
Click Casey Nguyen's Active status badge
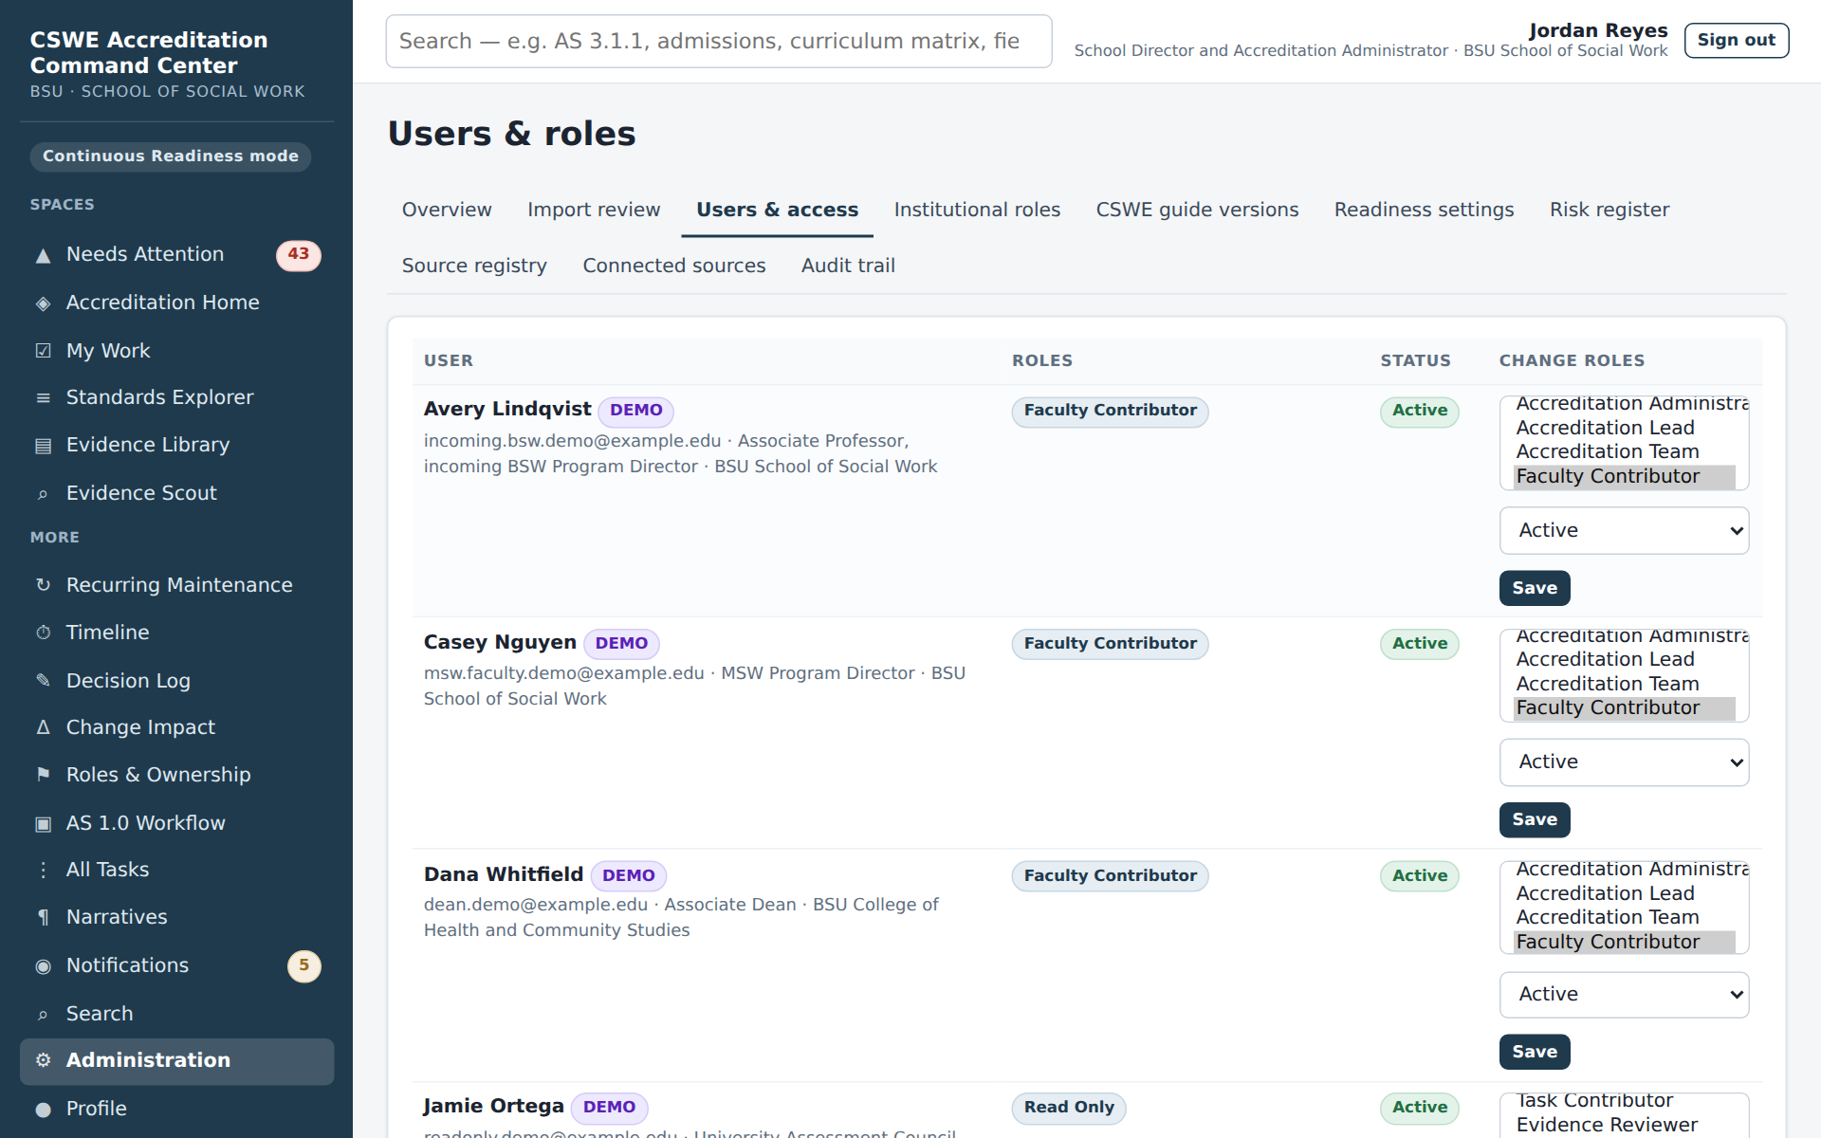point(1419,644)
